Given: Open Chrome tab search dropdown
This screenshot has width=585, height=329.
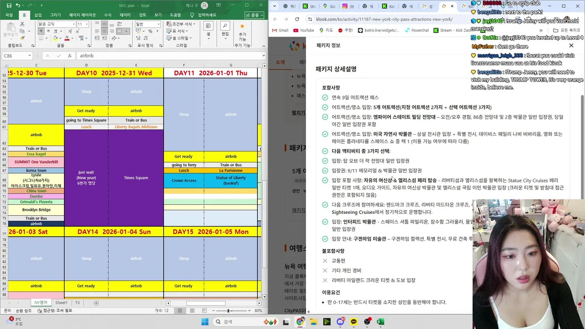Looking at the screenshot, I should point(274,6).
